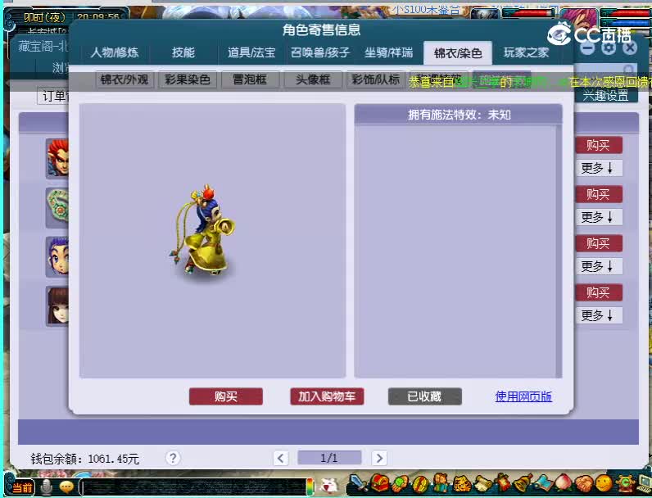This screenshot has height=498, width=652.
Task: Click the peach icon in bottom toolbar
Action: tap(564, 483)
